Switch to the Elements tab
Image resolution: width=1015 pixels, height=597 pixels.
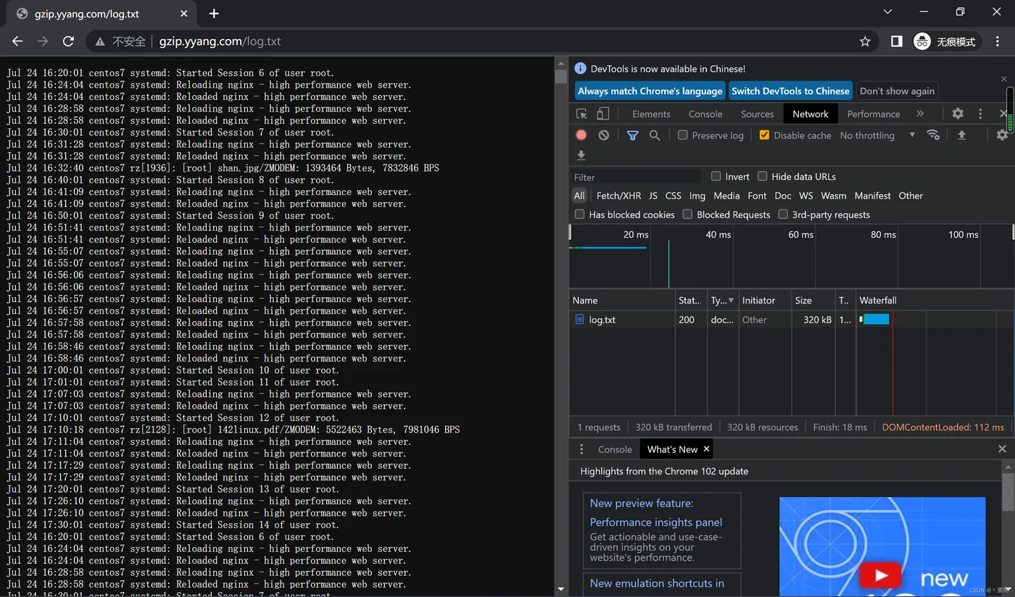[651, 114]
